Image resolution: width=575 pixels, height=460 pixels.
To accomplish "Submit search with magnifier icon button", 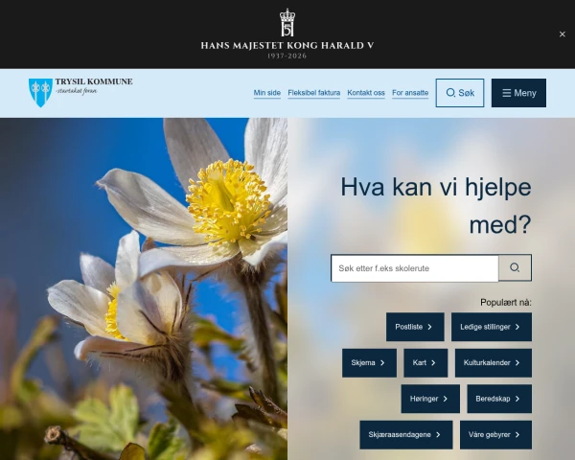I will click(x=515, y=267).
